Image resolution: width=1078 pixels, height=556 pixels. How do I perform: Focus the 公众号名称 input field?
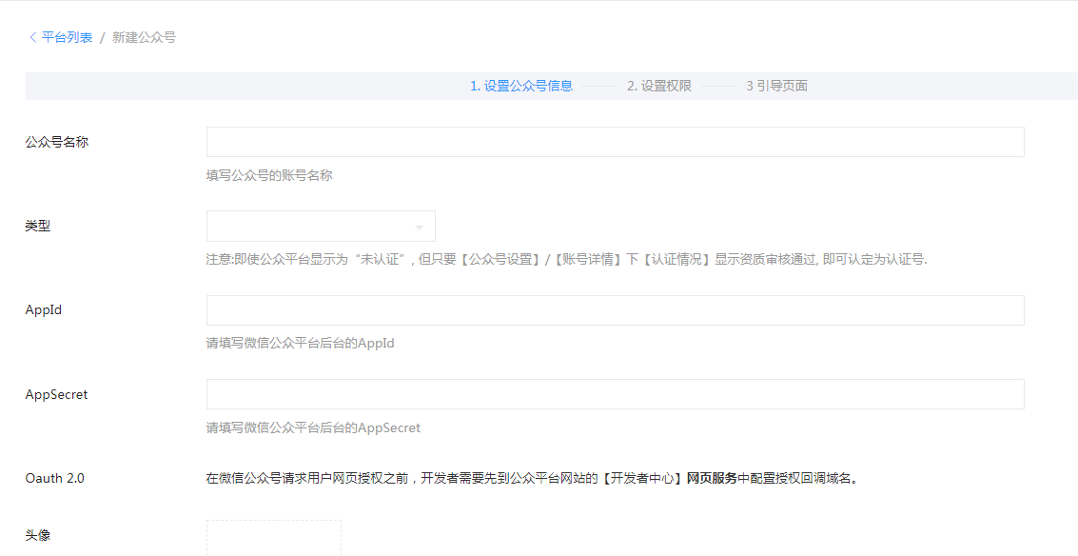(616, 142)
